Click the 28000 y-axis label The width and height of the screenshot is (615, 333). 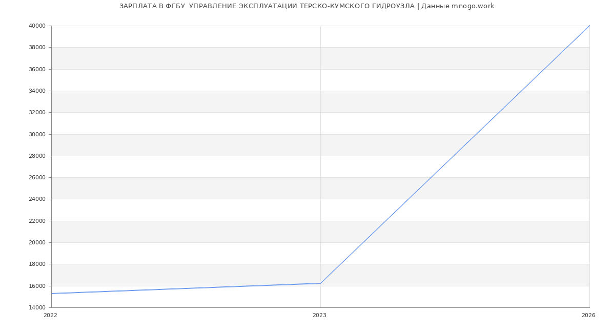pyautogui.click(x=37, y=156)
